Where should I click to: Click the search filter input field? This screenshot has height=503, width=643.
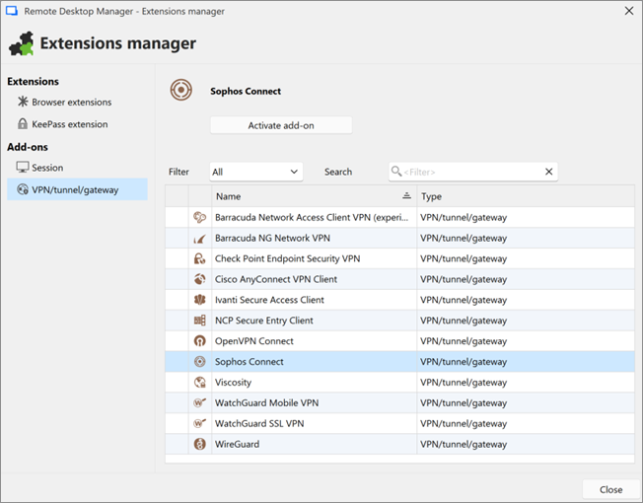473,172
